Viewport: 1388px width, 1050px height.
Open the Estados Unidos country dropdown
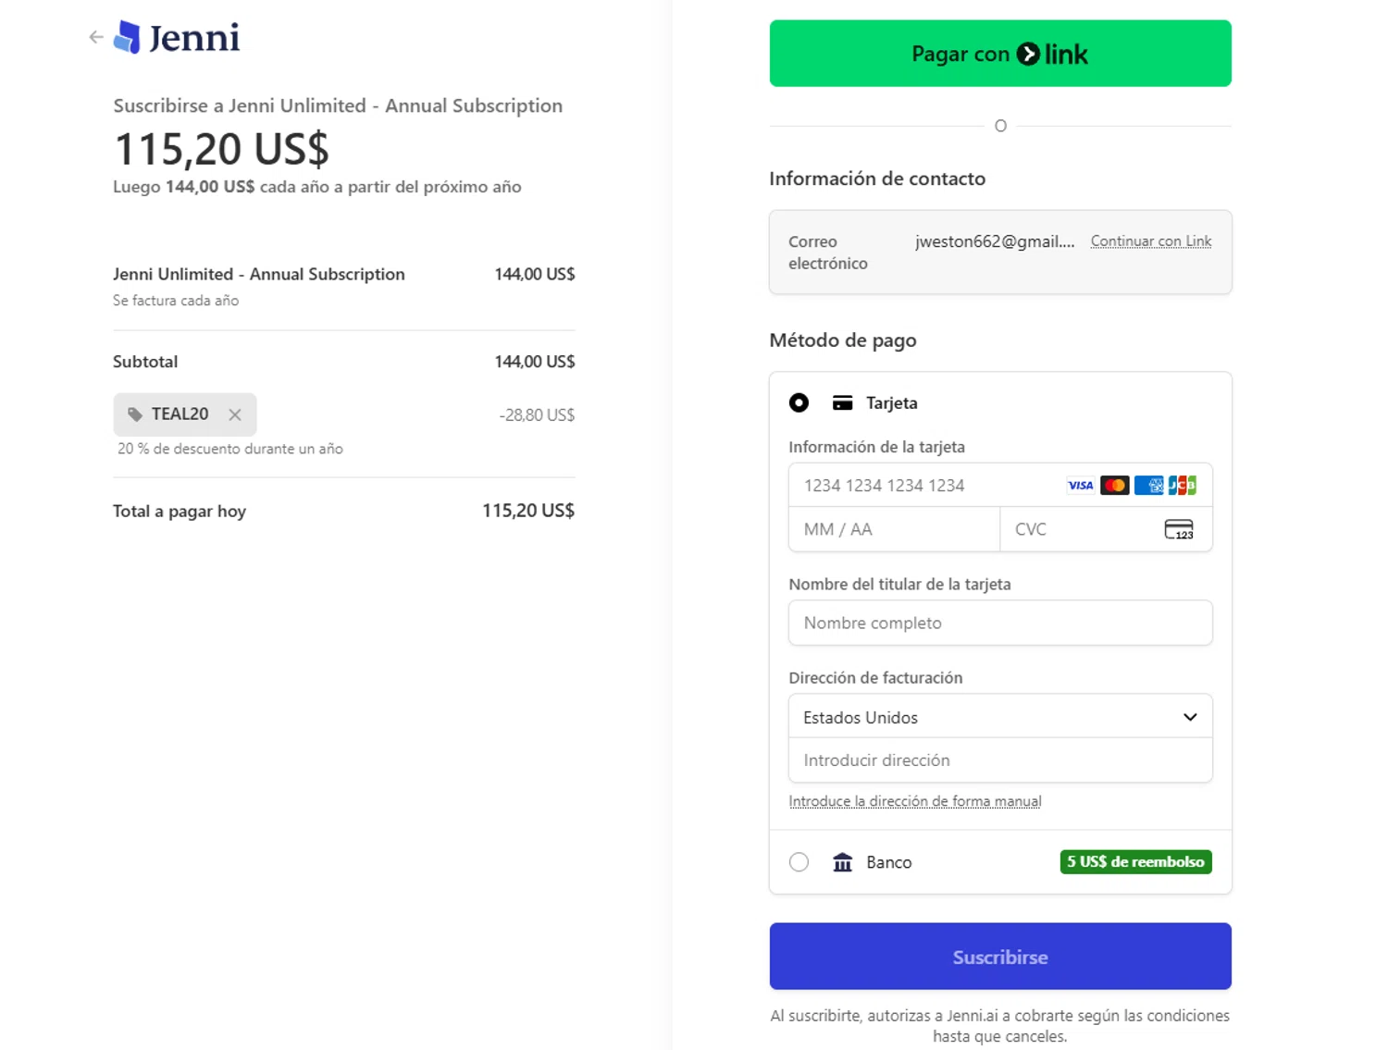tap(1000, 717)
